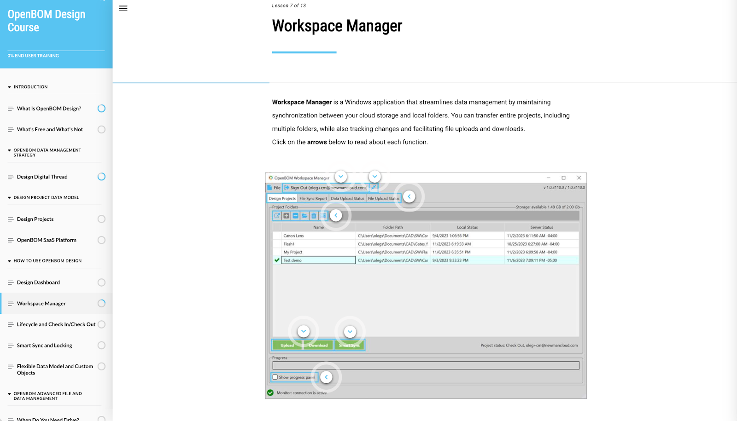Viewport: 737px width, 421px height.
Task: Open the hotspot marker beside the project folders toolbar
Action: click(336, 215)
